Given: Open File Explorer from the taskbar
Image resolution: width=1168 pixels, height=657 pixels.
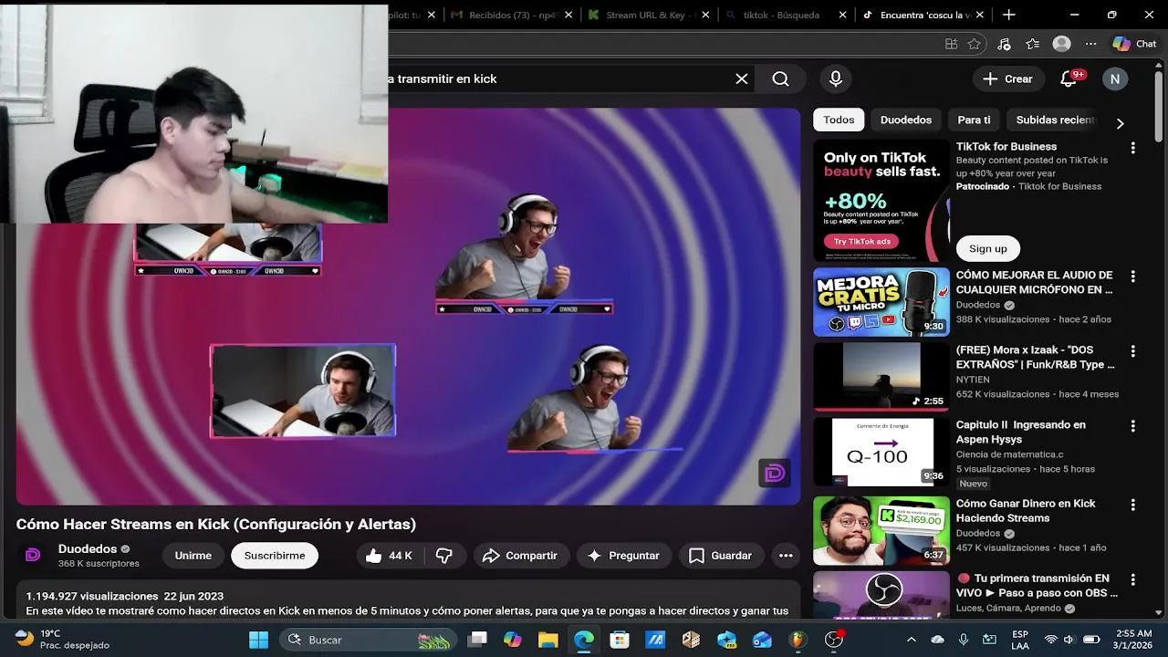Looking at the screenshot, I should (547, 640).
